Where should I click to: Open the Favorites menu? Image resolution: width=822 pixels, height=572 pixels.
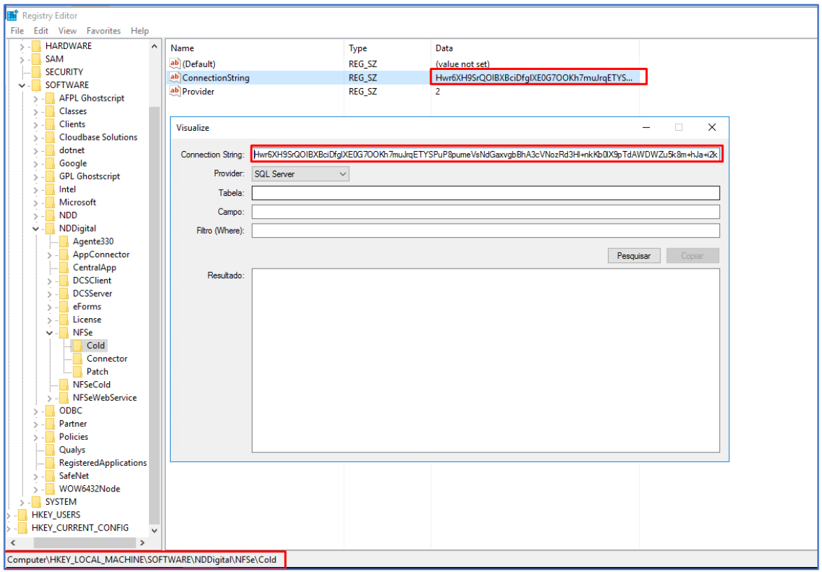point(104,31)
